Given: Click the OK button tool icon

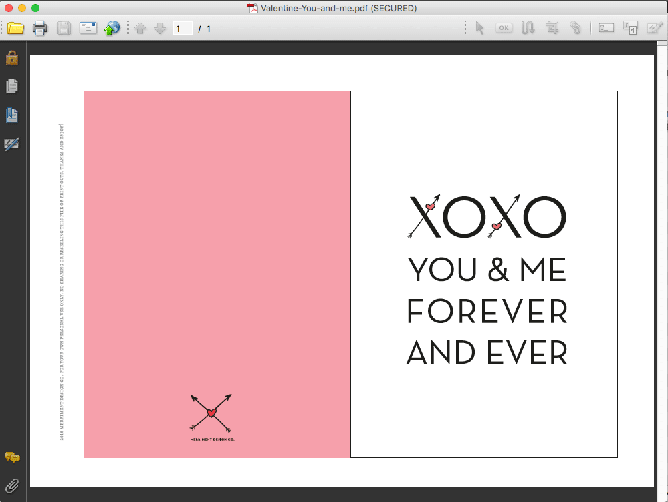Looking at the screenshot, I should coord(504,28).
